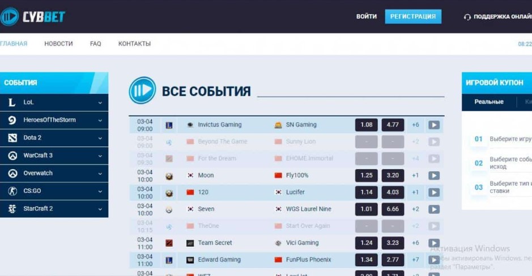This screenshot has height=276, width=532.
Task: Click the headset support icon
Action: coord(467,17)
